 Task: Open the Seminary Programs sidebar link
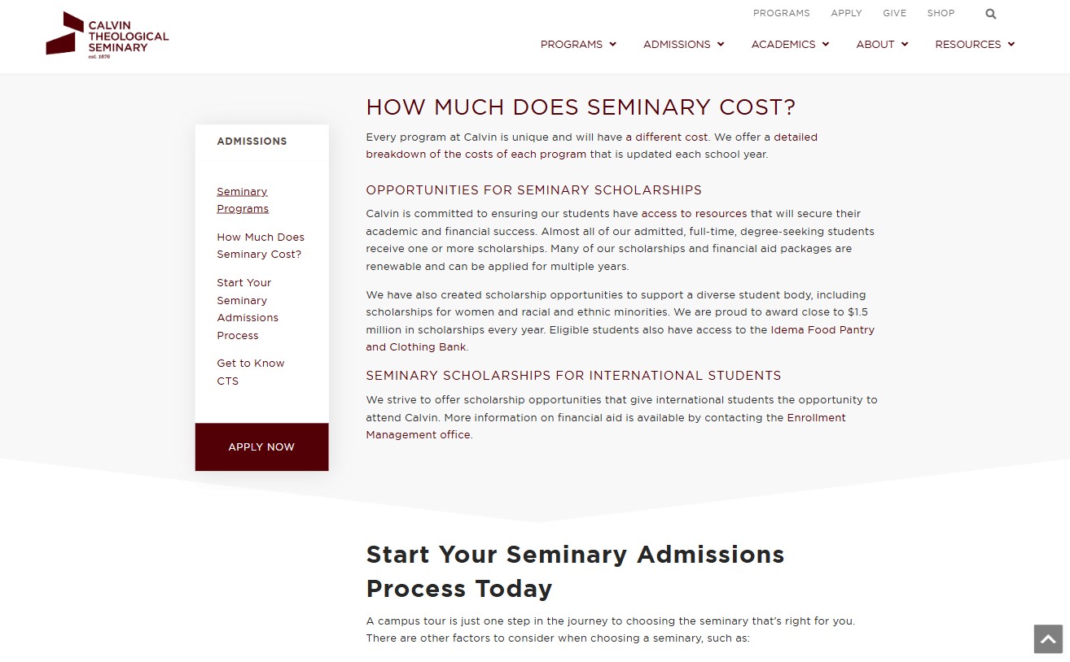click(x=242, y=199)
